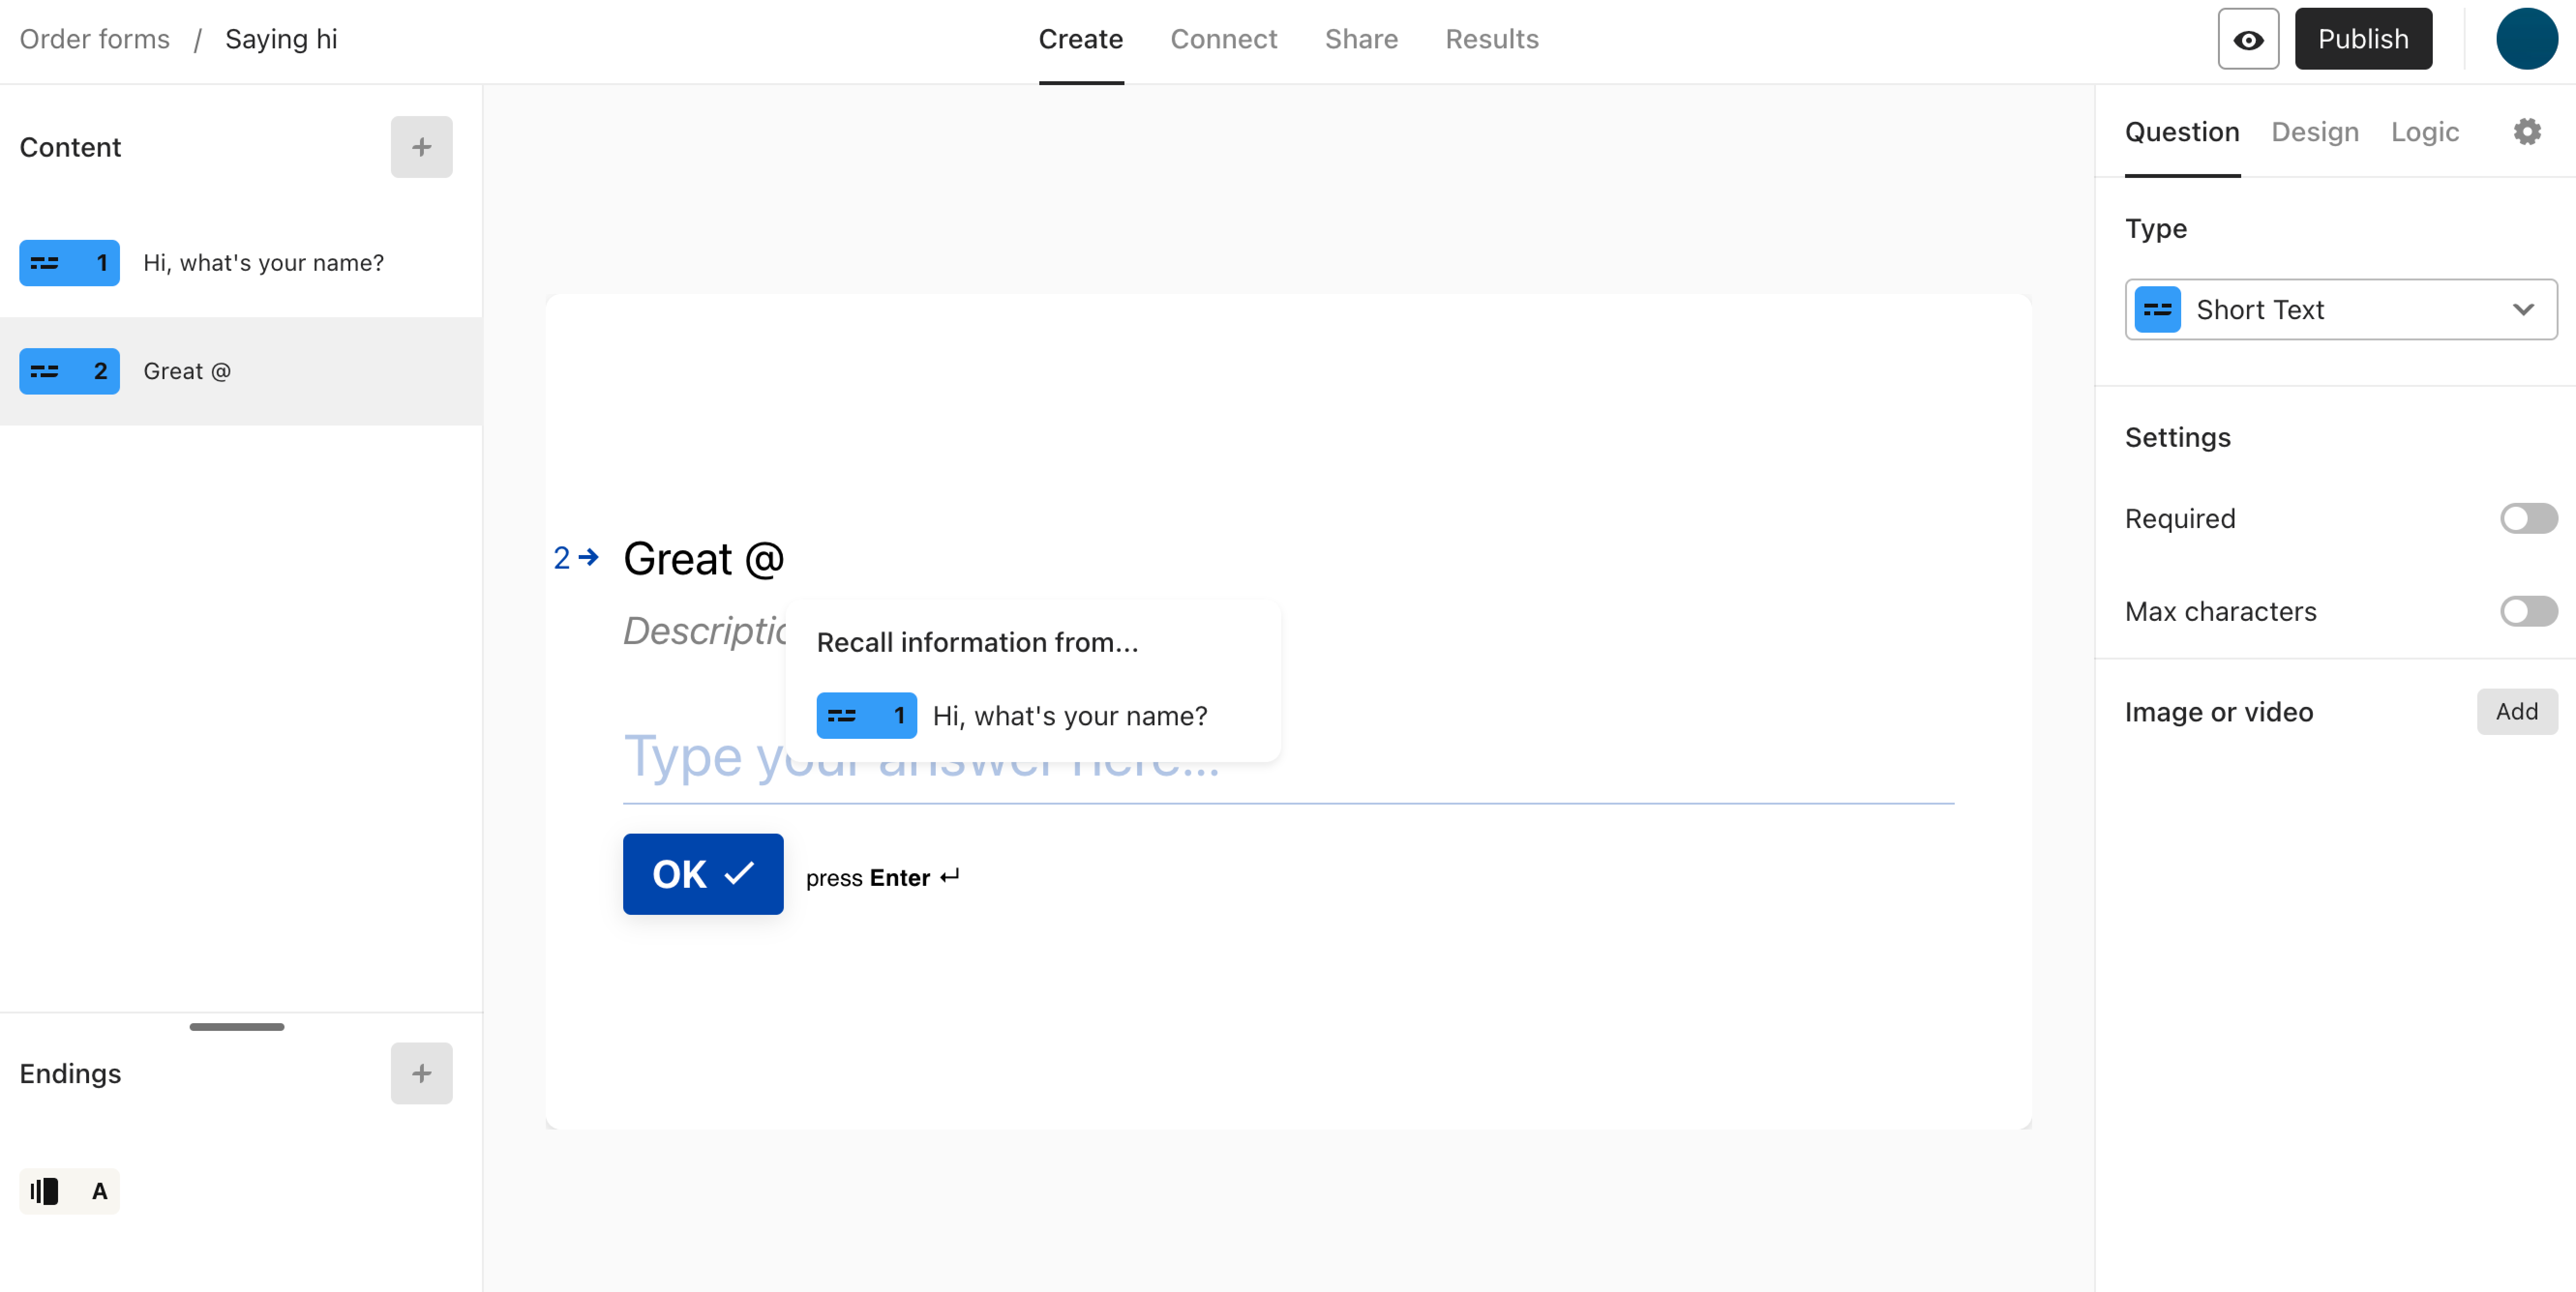Open the Share tab
This screenshot has height=1292, width=2576.
click(1361, 39)
